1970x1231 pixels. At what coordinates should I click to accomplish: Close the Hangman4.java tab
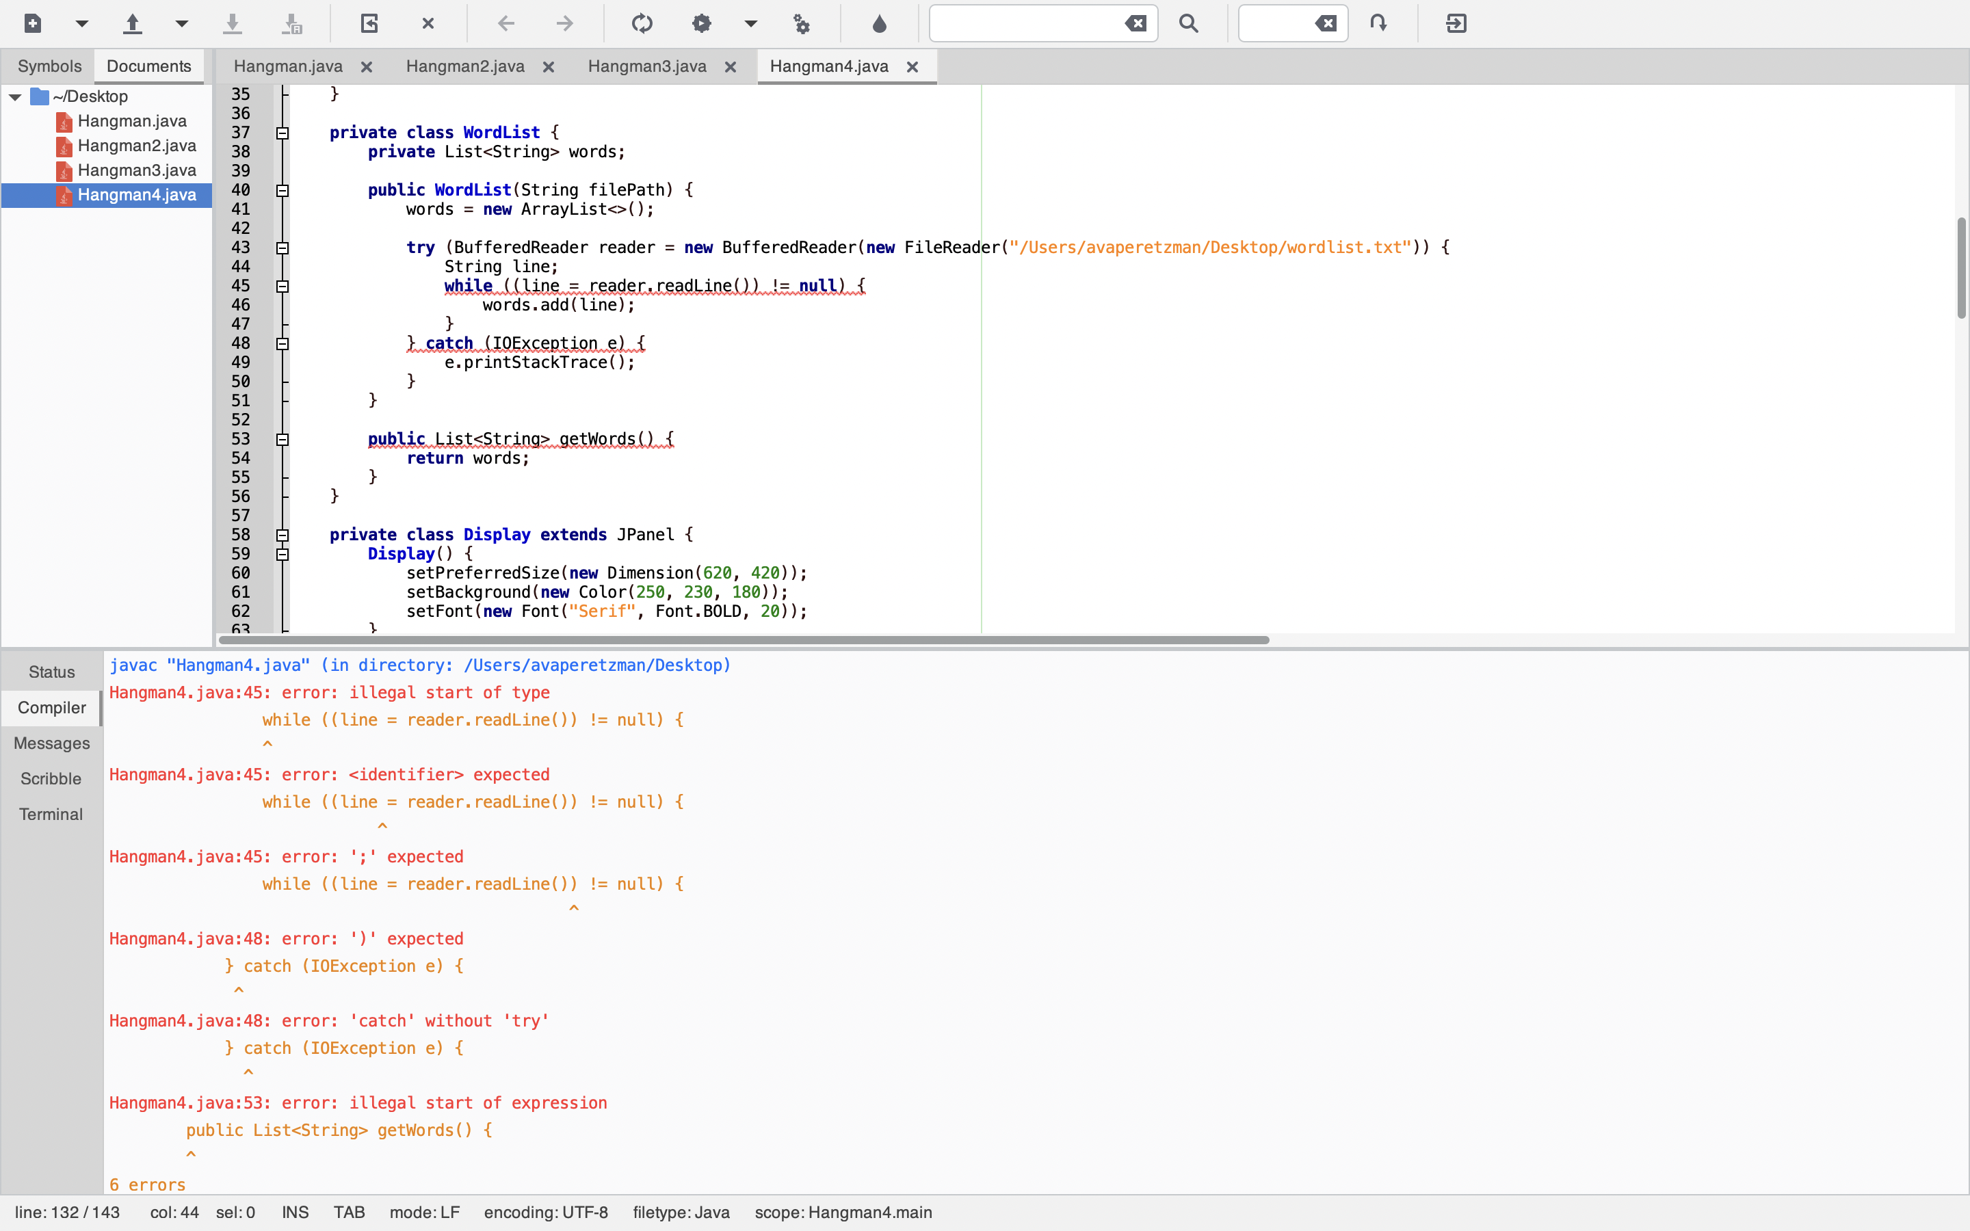click(912, 67)
